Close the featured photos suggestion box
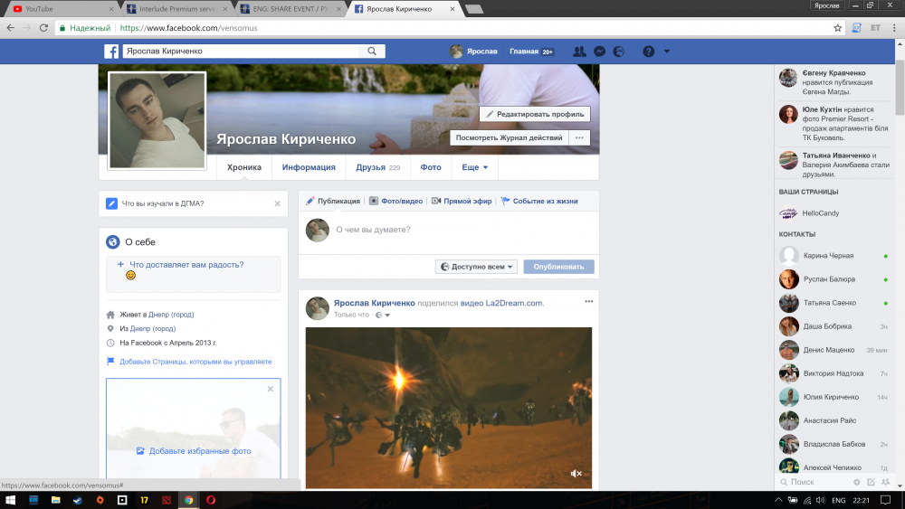Image resolution: width=905 pixels, height=509 pixels. 270,389
